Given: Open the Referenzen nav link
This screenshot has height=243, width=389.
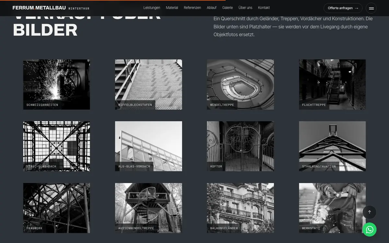Looking at the screenshot, I should pyautogui.click(x=192, y=8).
